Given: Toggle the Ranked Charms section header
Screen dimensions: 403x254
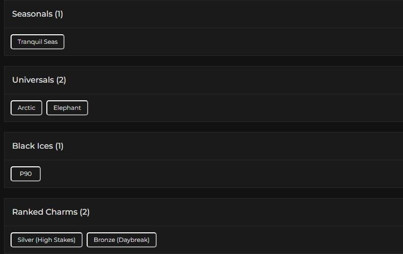Looking at the screenshot, I should [201, 212].
